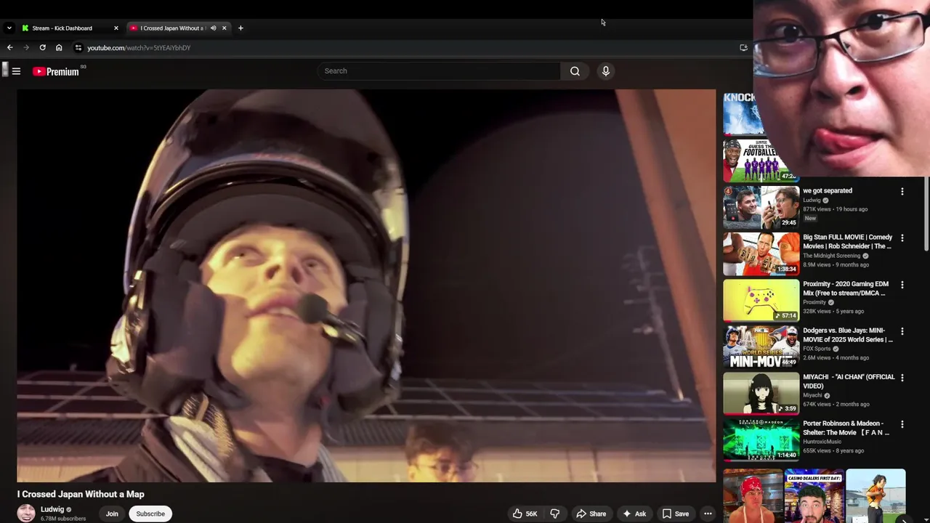
Task: Open Dodgers vs. Blue Jays video title
Action: (x=848, y=335)
